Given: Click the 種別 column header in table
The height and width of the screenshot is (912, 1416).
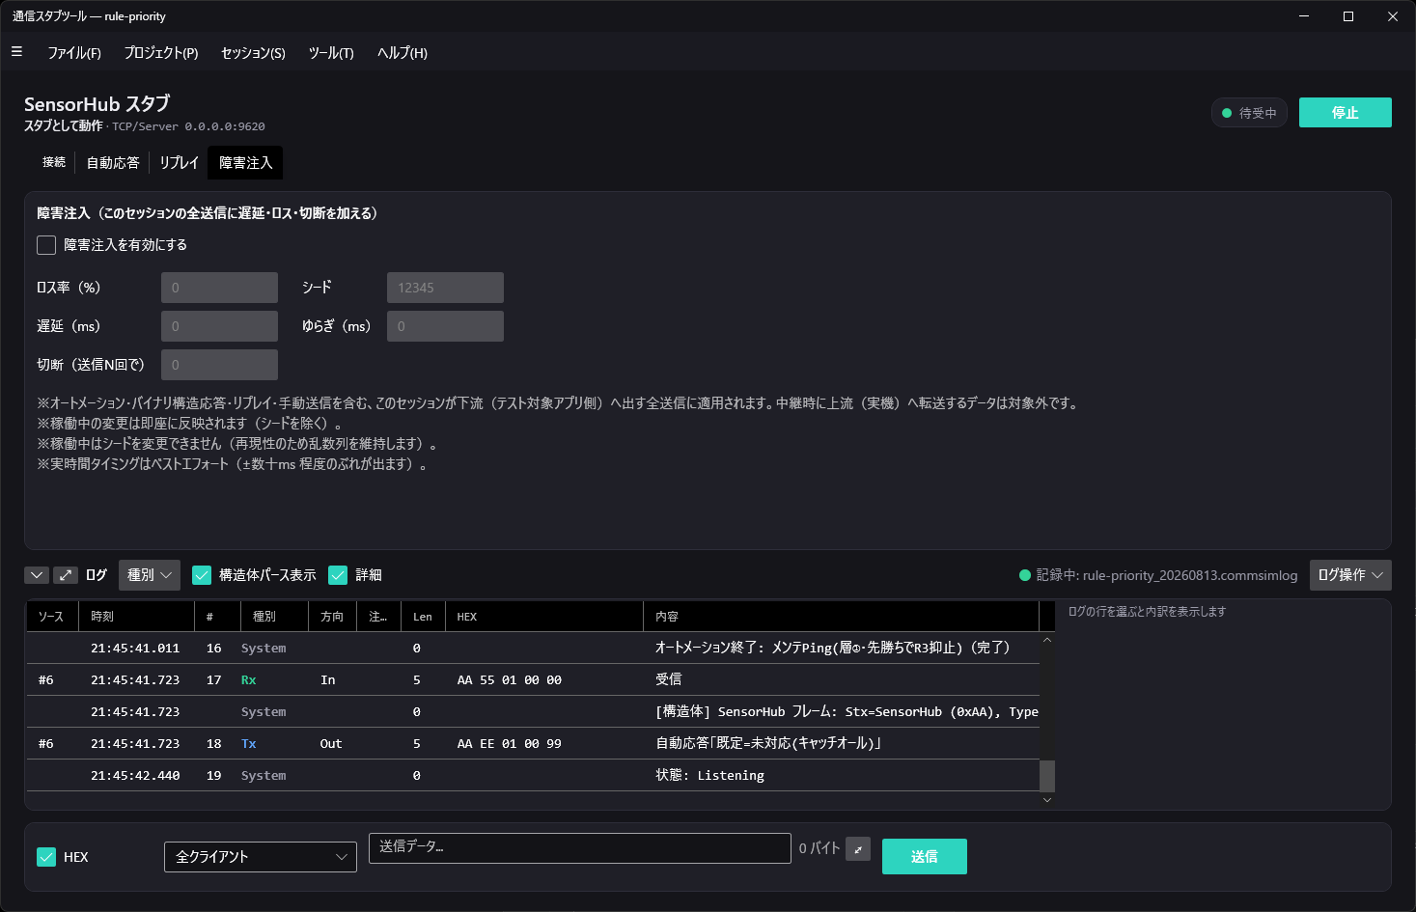Looking at the screenshot, I should [274, 617].
